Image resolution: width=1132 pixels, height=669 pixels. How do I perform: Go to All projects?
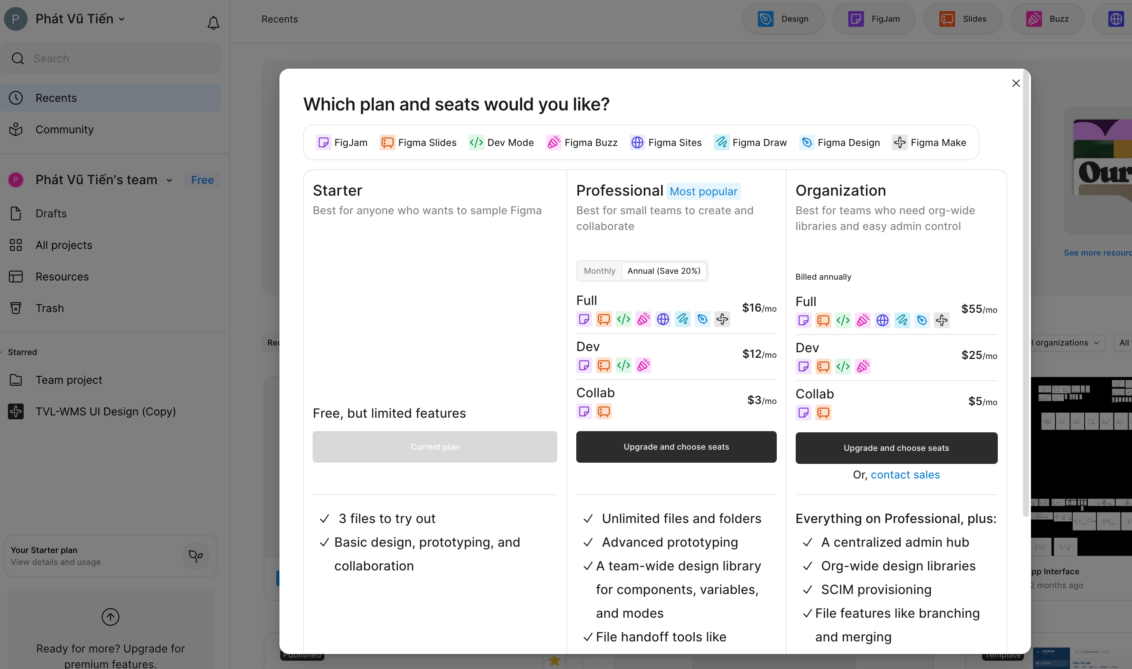click(x=64, y=245)
